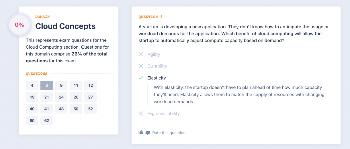Select the highlighted question 8 tile

pyautogui.click(x=47, y=85)
